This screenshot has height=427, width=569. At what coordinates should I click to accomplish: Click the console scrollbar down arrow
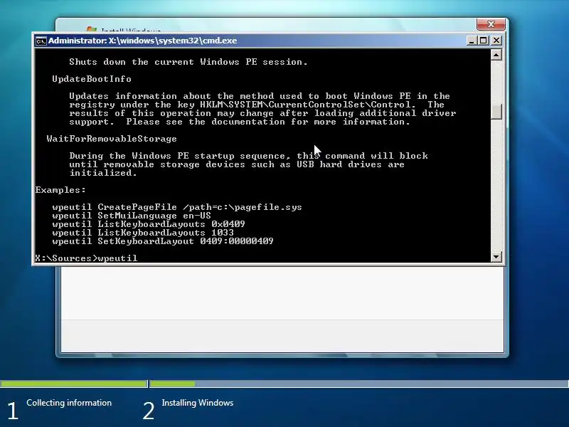tap(496, 257)
